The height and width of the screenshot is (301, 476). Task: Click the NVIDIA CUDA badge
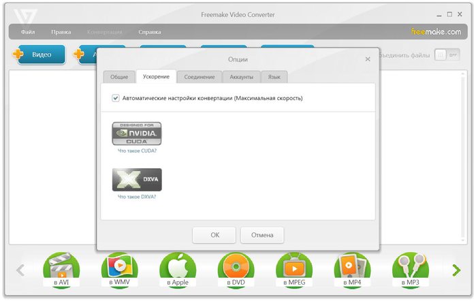[137, 133]
